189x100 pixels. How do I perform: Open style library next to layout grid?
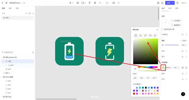[182, 34]
